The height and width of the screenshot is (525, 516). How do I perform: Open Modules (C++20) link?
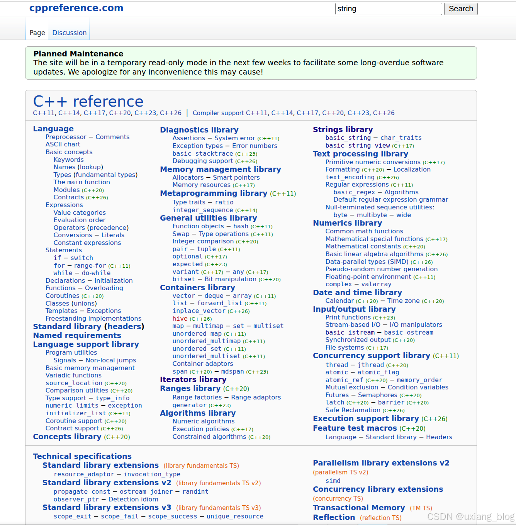[x=67, y=190]
